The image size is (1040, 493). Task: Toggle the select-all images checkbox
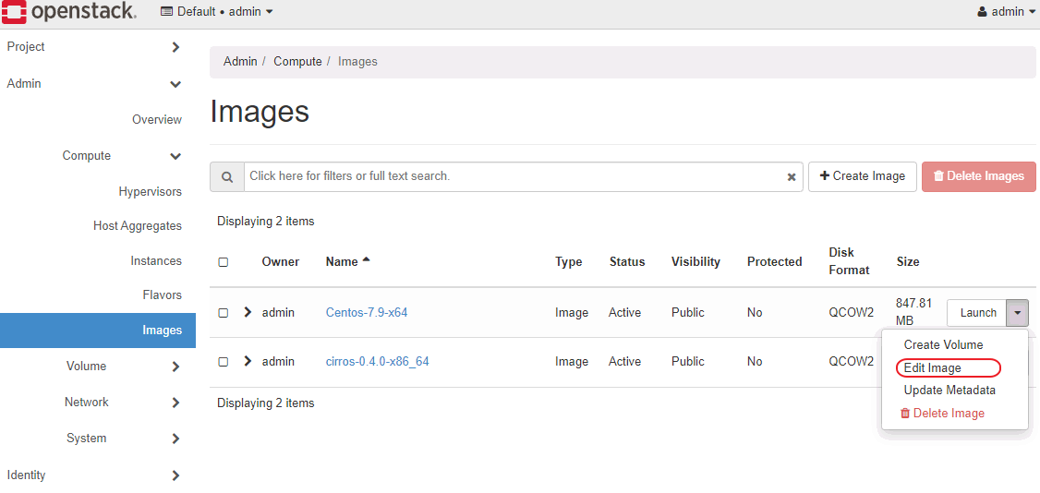pyautogui.click(x=223, y=262)
